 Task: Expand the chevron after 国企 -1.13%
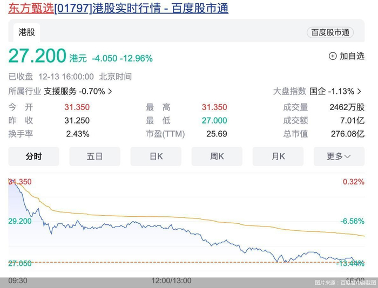tap(359, 91)
